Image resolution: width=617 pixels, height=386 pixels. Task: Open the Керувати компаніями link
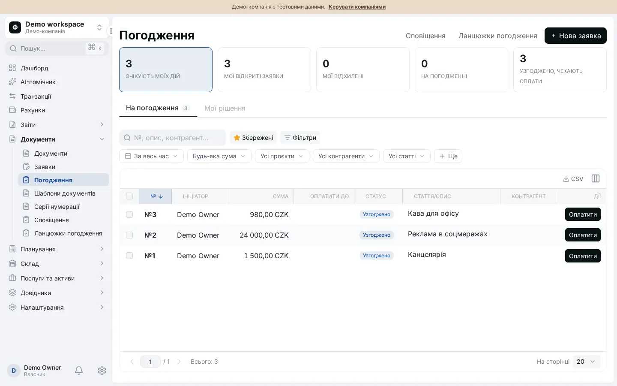click(x=357, y=7)
